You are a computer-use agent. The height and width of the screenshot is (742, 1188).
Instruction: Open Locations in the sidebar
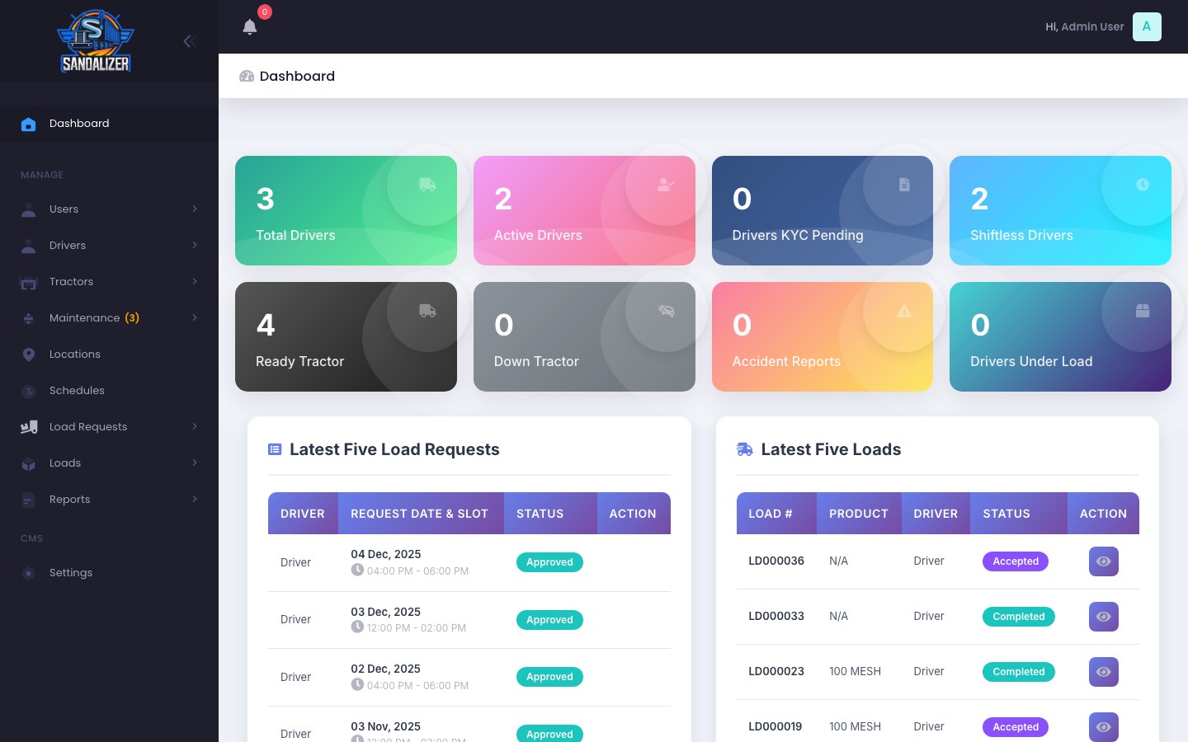coord(109,355)
